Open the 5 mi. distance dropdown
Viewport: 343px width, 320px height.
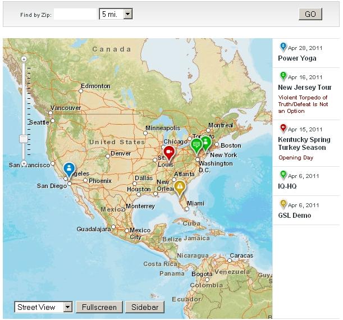tap(116, 14)
